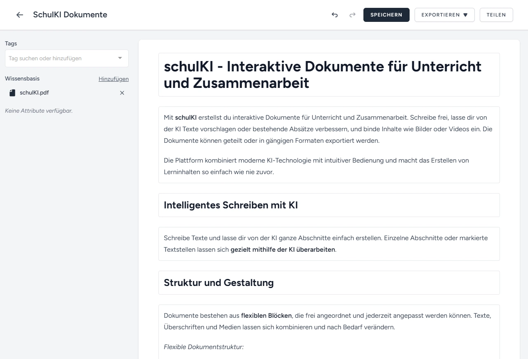Click into the Tag suchen oder hinzufügen field

pos(58,58)
